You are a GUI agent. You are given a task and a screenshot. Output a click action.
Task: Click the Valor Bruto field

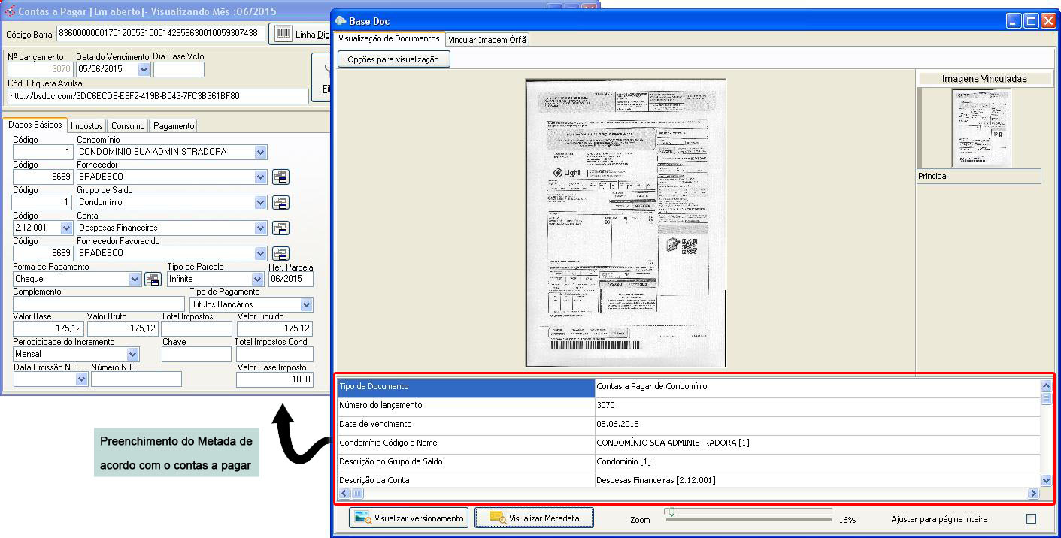coord(123,328)
